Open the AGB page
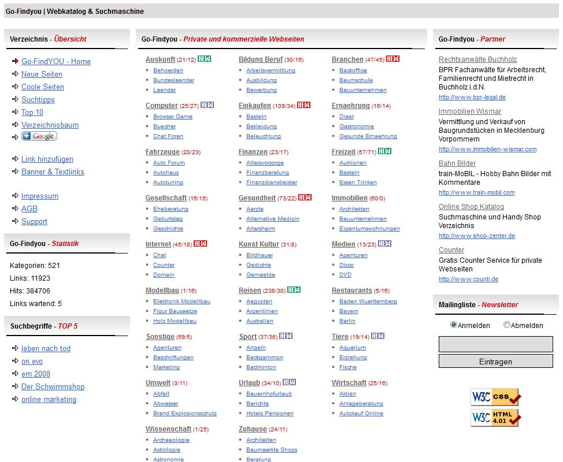 (x=29, y=208)
